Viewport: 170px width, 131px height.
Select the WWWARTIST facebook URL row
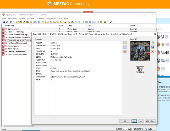(78, 77)
